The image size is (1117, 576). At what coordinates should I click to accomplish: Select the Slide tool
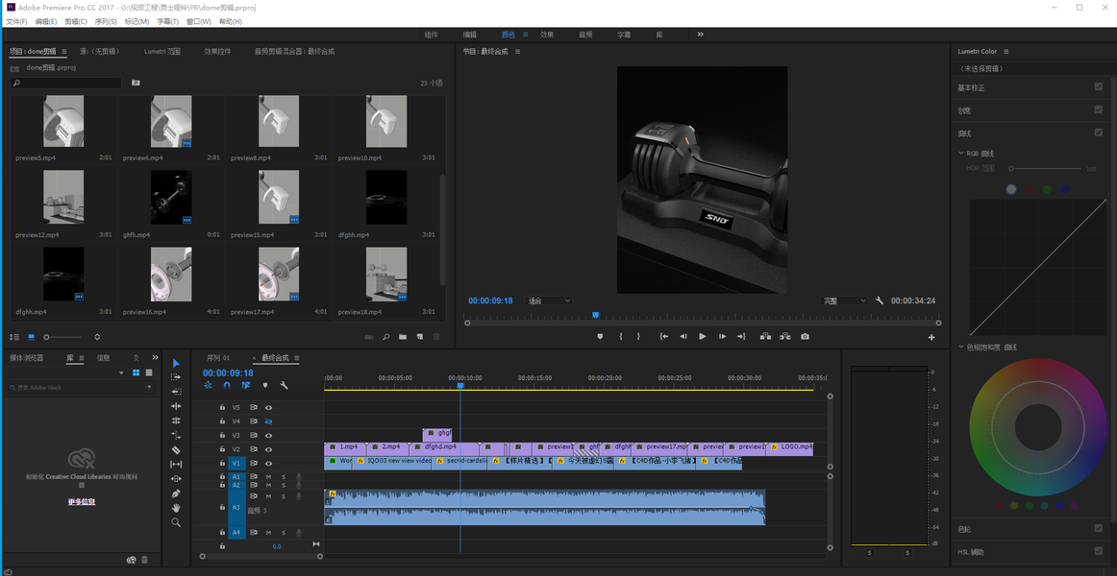176,479
